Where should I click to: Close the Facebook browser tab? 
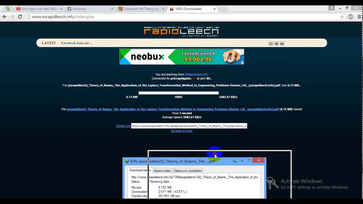112,9
